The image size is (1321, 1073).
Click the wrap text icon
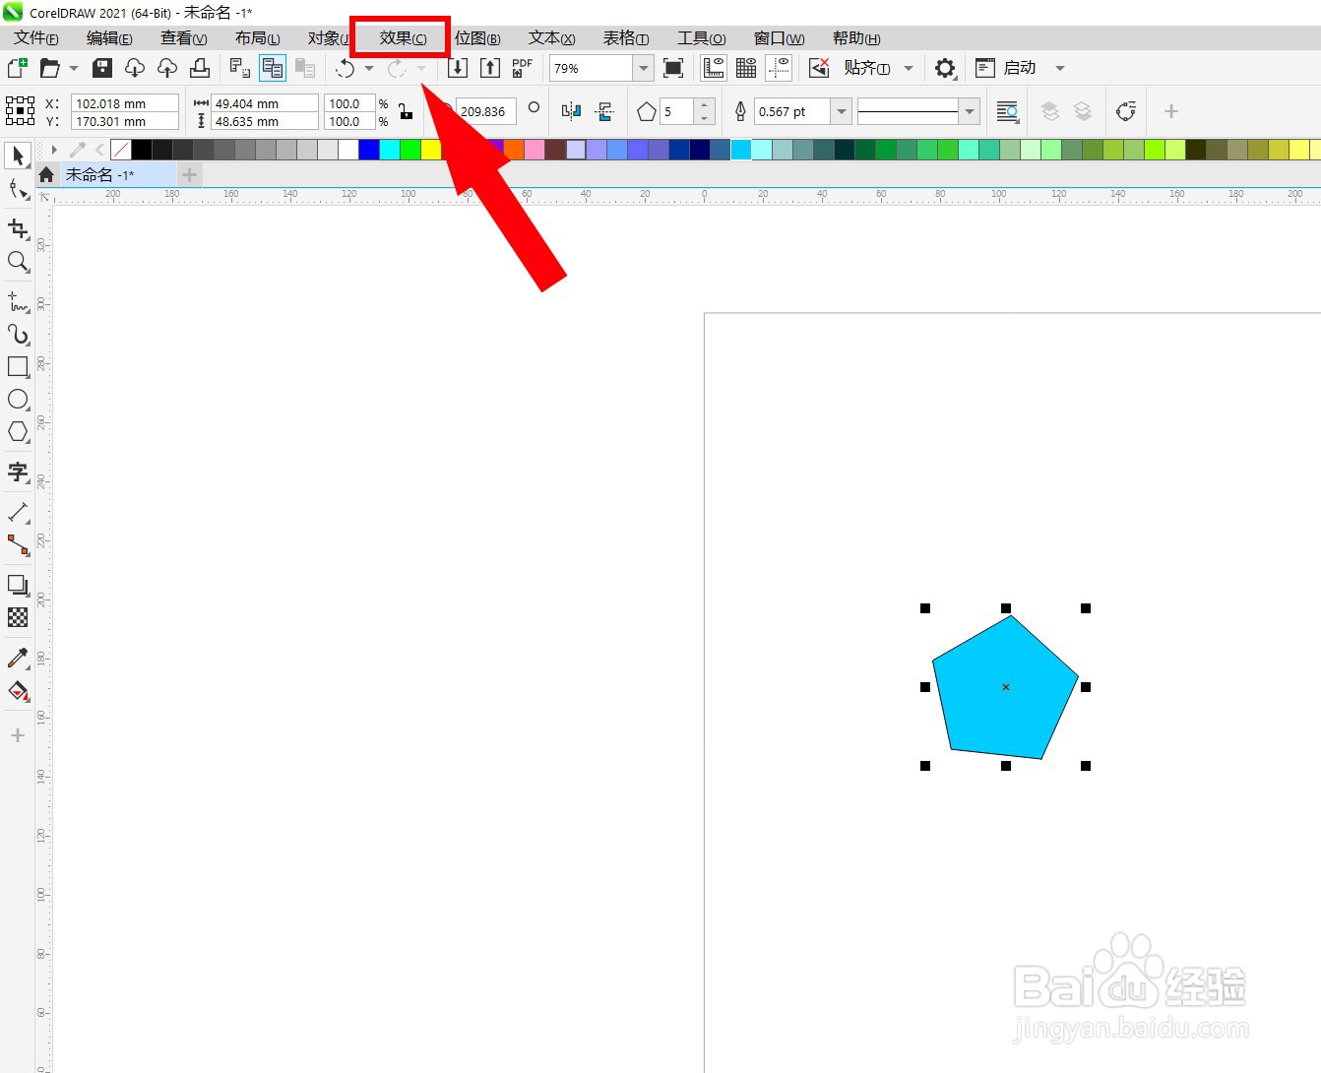click(x=1007, y=111)
